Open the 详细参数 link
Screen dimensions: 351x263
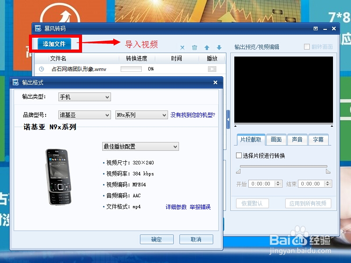click(176, 207)
